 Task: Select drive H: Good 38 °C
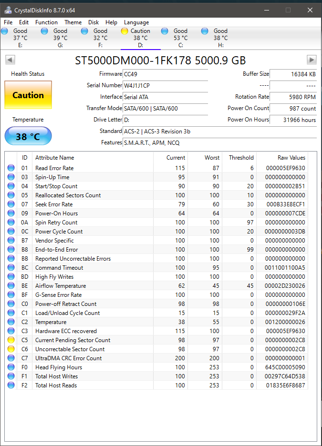[x=221, y=38]
